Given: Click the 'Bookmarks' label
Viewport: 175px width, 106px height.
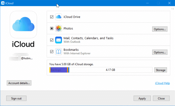Looking at the screenshot, I should [x=71, y=50].
